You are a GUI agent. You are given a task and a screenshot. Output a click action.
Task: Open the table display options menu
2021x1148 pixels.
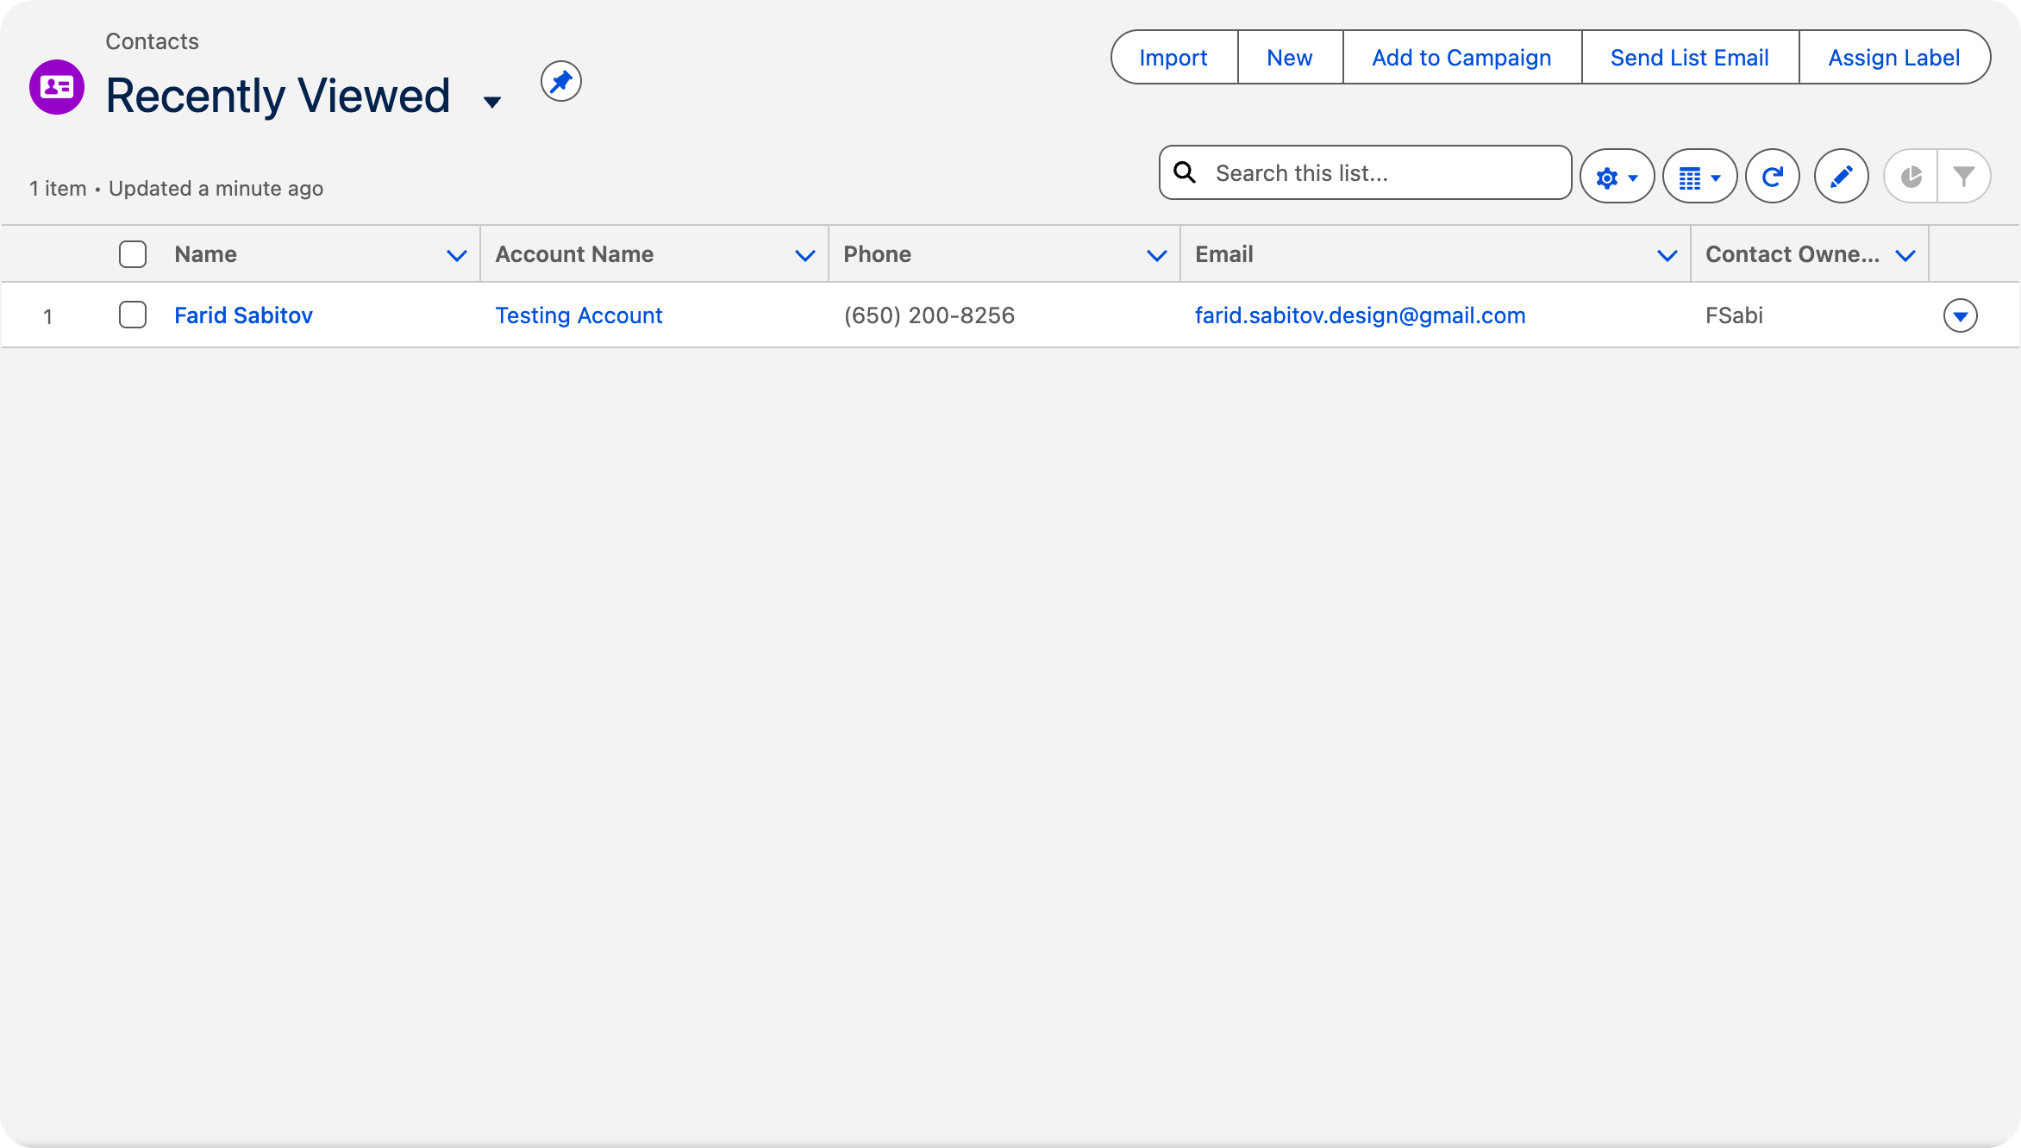[1699, 177]
